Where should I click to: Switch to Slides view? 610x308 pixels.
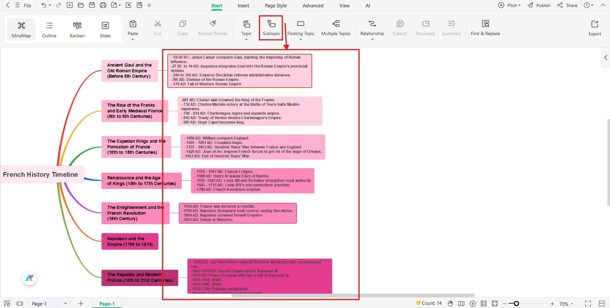pyautogui.click(x=105, y=29)
